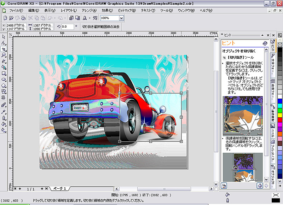Click the x position field showing 2488
283x205 pixels.
tap(16, 25)
